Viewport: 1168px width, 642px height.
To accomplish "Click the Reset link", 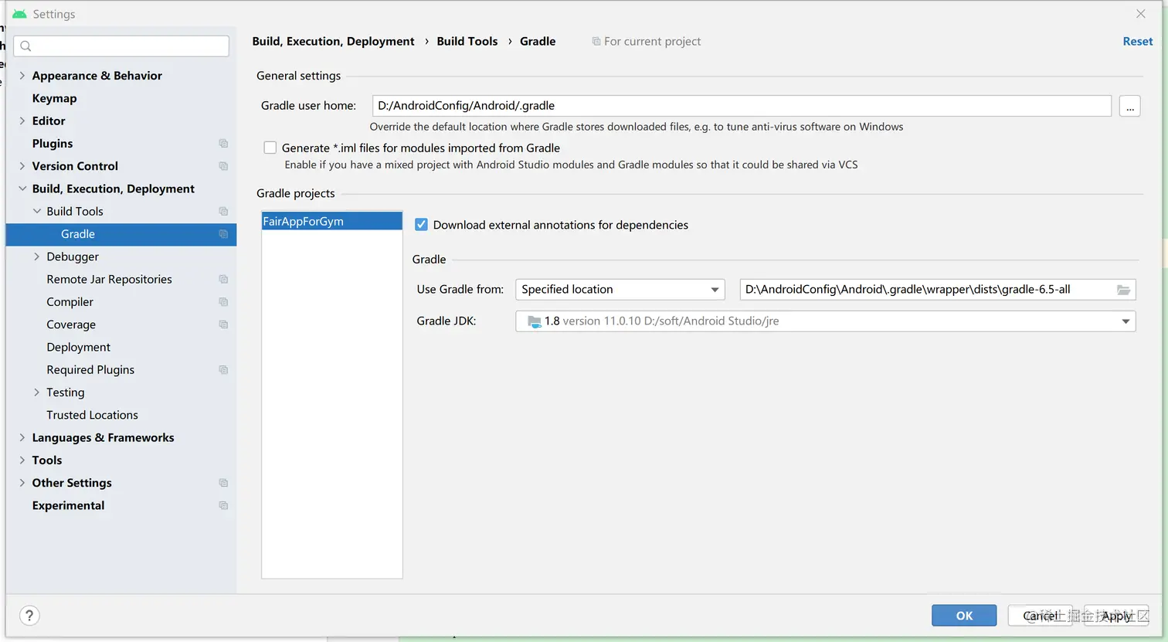I will tap(1137, 42).
